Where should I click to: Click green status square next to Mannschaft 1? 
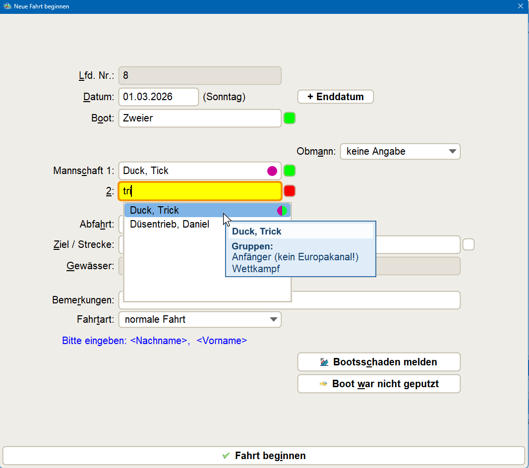(x=290, y=171)
